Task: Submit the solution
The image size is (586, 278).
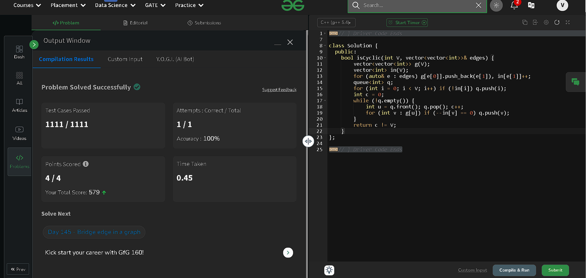Action: coord(555,270)
